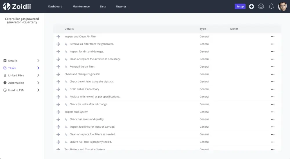Open the Lists menu
The width and height of the screenshot is (290, 159).
(103, 6)
